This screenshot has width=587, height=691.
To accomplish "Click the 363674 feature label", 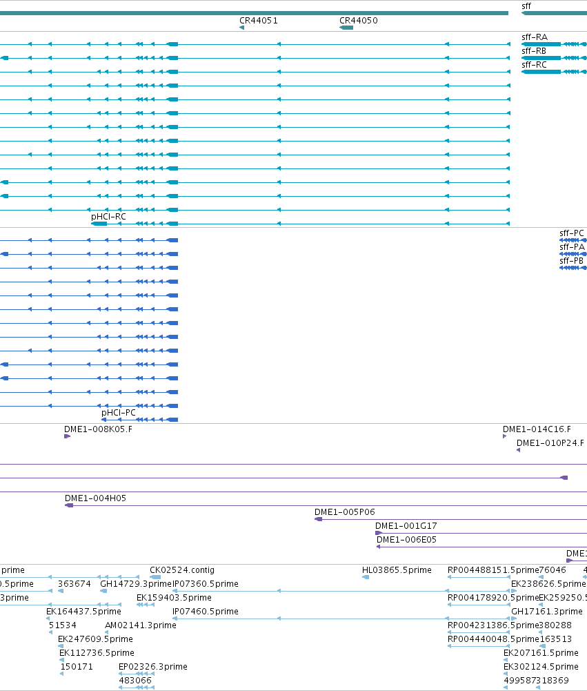I will click(74, 584).
